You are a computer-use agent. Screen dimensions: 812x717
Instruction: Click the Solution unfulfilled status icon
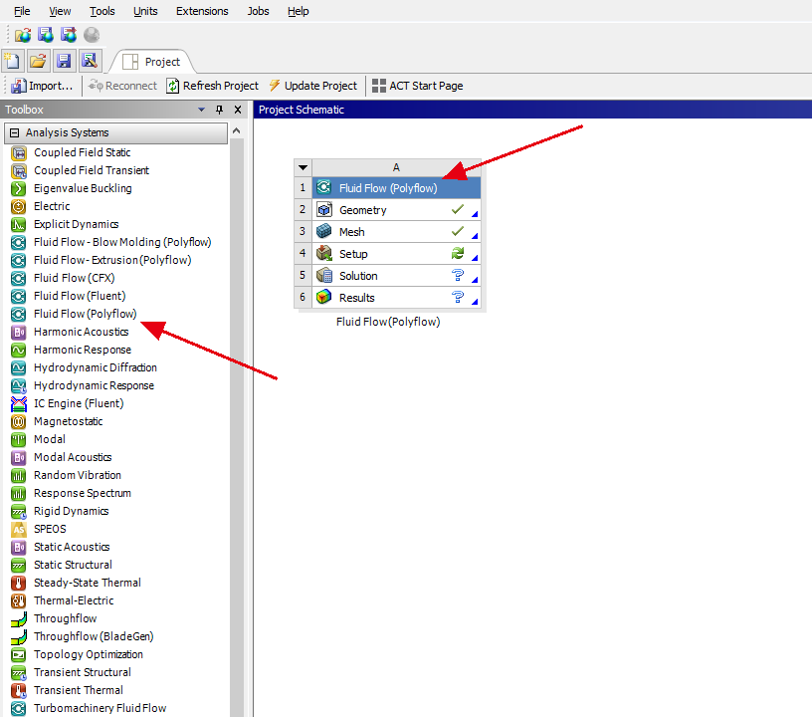point(458,275)
